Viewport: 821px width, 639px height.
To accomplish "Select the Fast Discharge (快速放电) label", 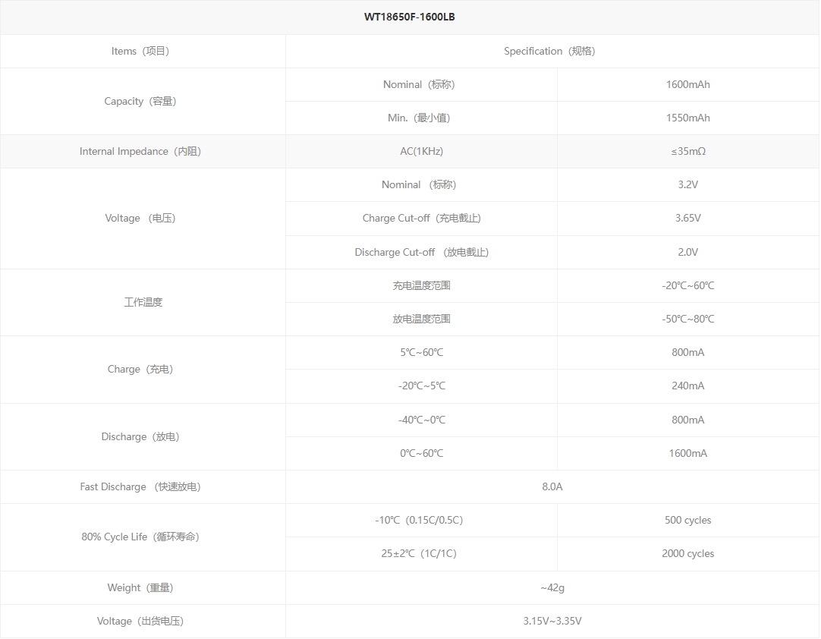I will pos(140,486).
